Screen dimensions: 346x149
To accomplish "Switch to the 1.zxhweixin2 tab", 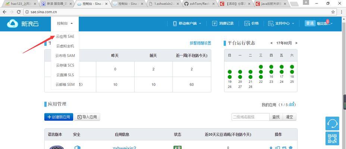I will (x=163, y=4).
